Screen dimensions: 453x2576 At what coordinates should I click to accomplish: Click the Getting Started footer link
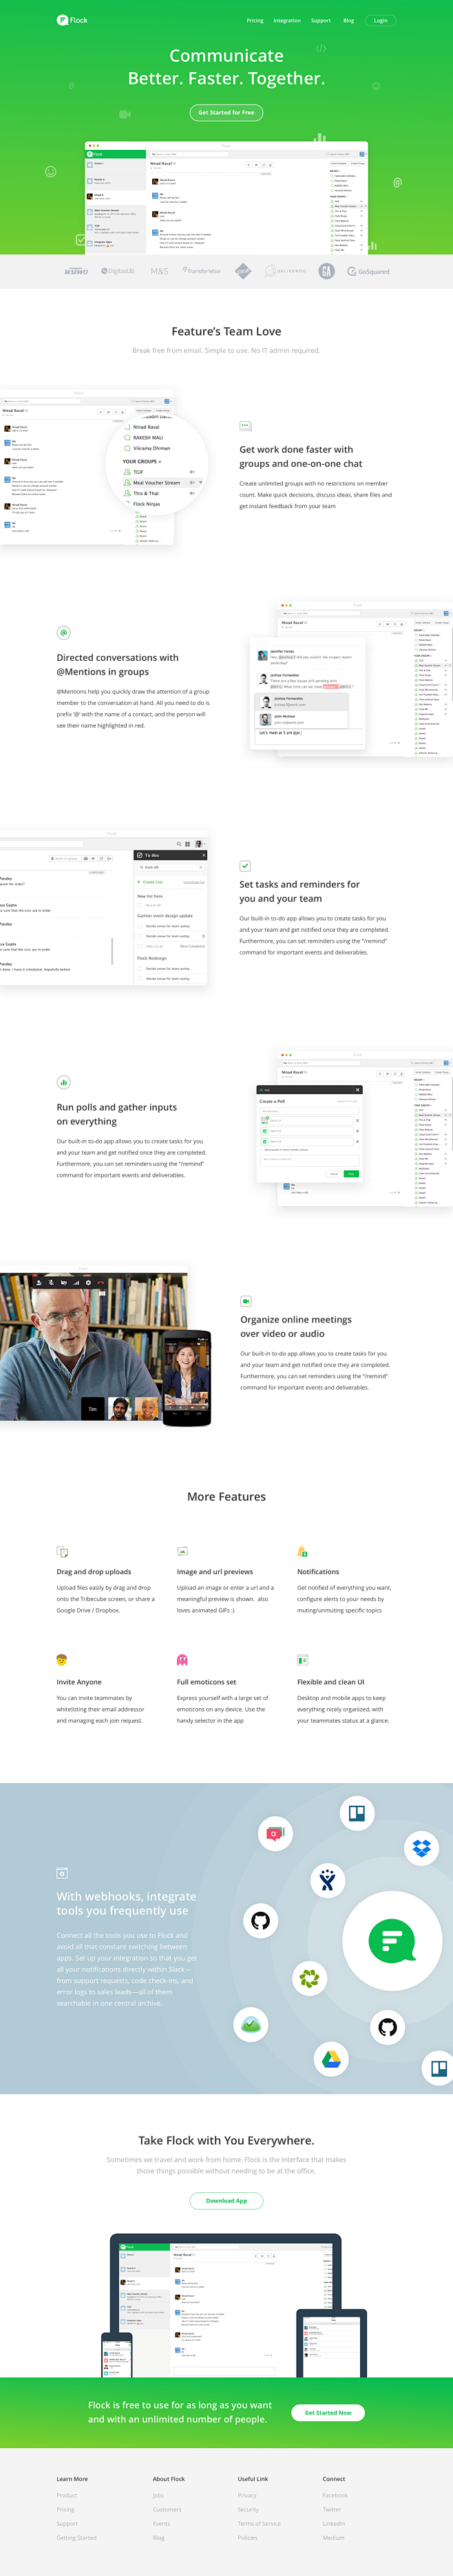click(76, 2537)
